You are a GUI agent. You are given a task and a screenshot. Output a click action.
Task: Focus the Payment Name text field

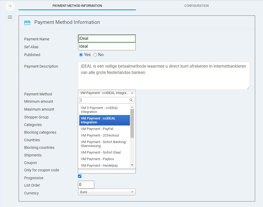(x=107, y=39)
